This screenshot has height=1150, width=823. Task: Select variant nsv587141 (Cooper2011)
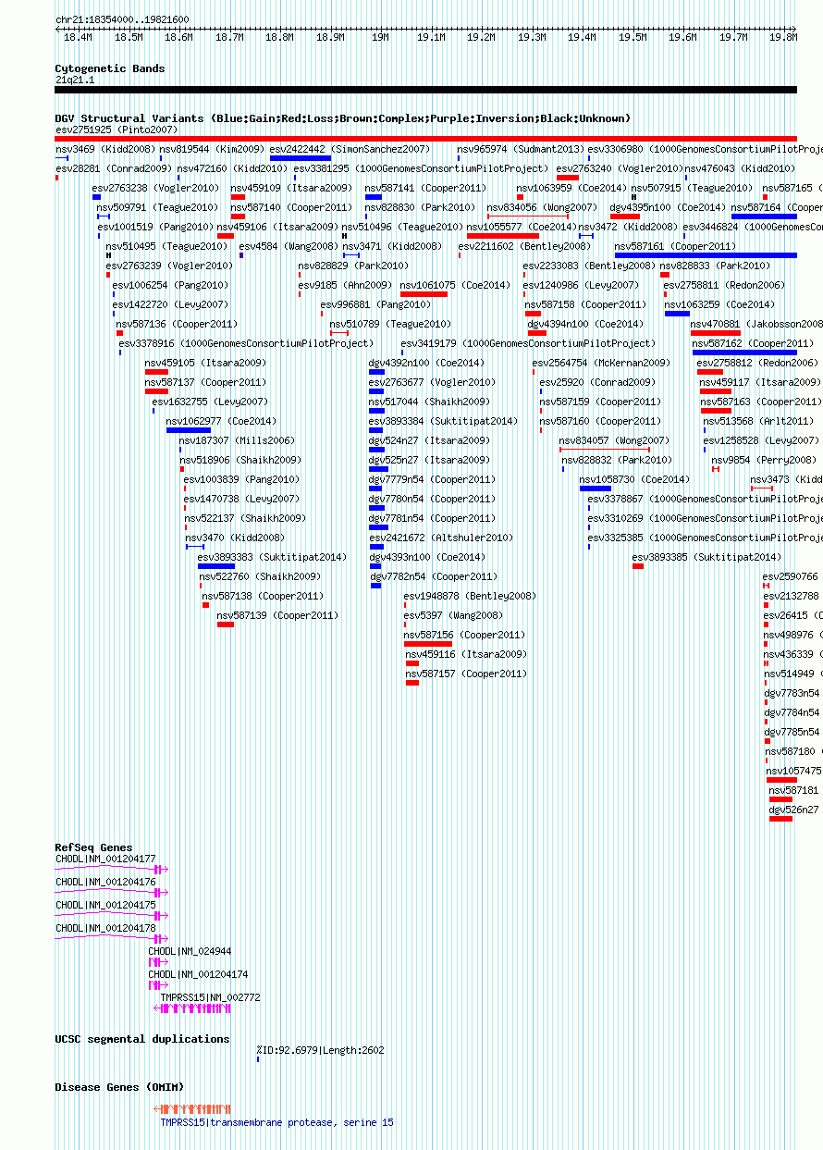click(425, 188)
